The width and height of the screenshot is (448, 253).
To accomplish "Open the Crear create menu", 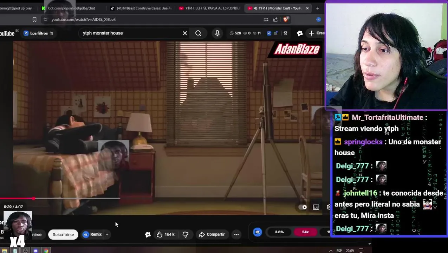I will point(316,33).
